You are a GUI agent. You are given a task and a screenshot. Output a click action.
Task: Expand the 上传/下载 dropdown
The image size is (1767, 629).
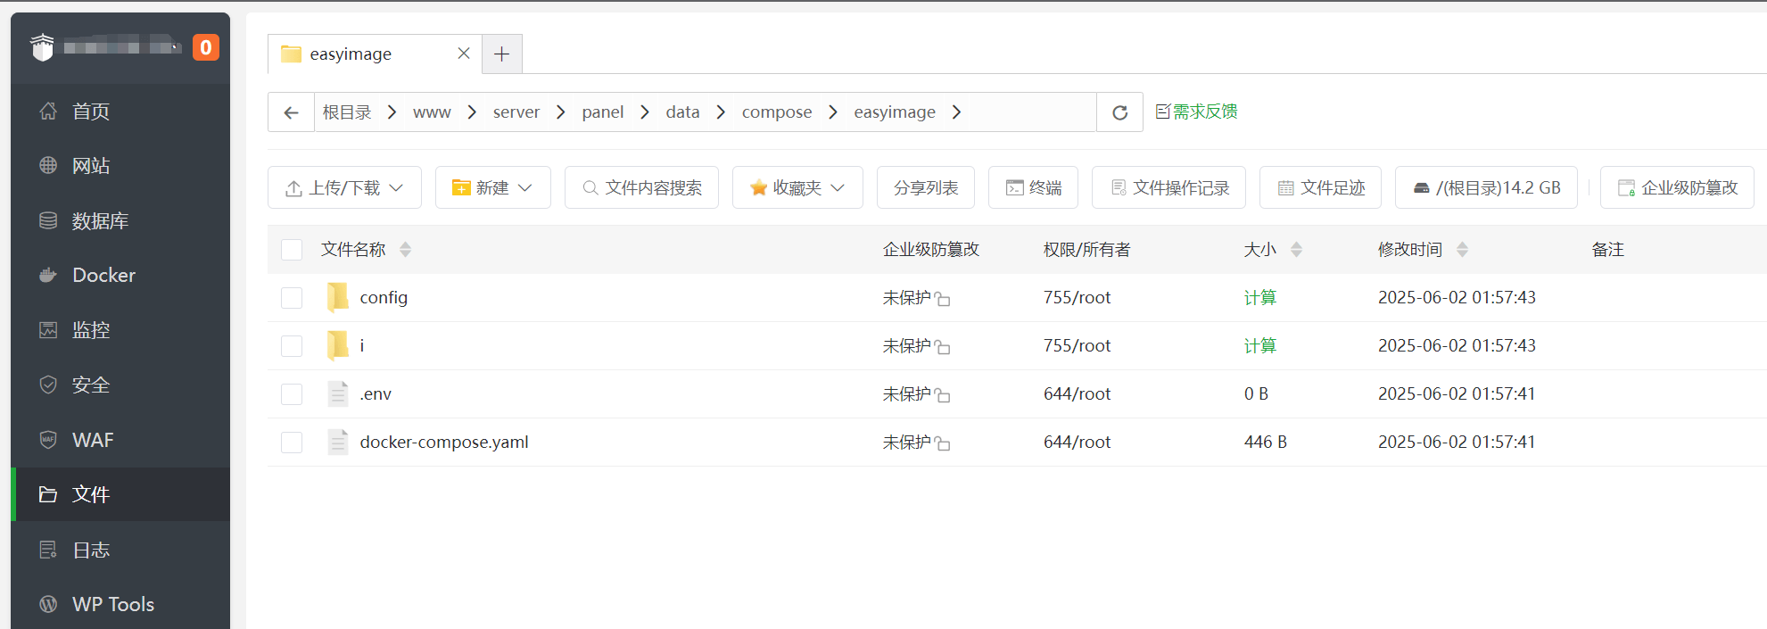point(344,187)
